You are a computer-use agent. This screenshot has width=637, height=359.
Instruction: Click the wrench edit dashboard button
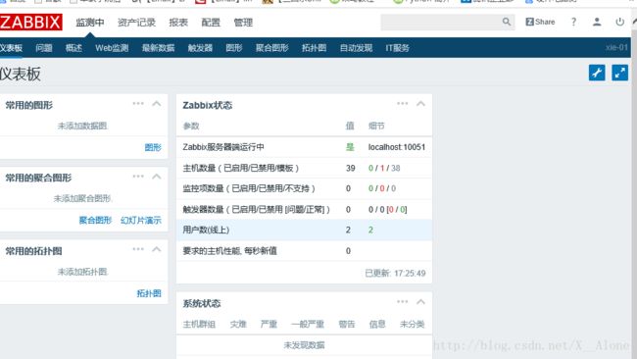tap(597, 73)
